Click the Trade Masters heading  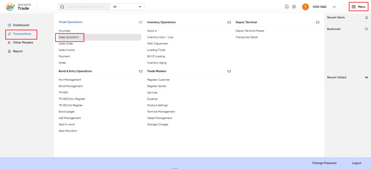157,71
